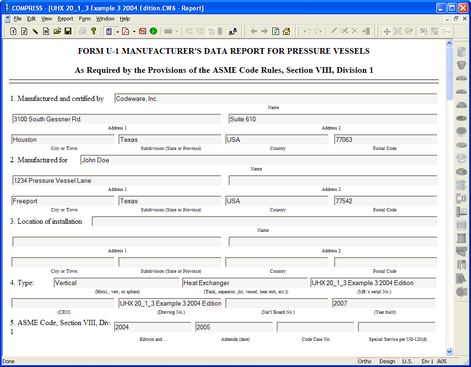Open a file with the folder icon
Viewport: 471px width, 367px height.
tap(57, 31)
